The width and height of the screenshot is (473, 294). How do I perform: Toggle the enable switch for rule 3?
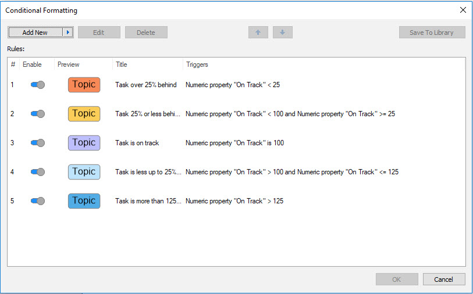38,143
